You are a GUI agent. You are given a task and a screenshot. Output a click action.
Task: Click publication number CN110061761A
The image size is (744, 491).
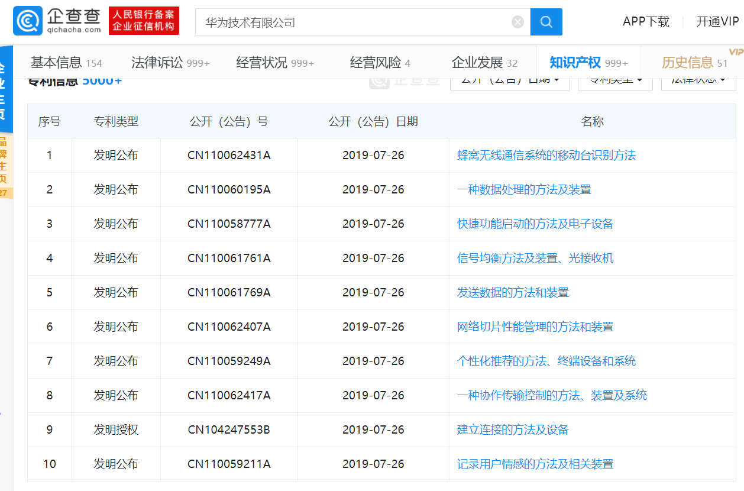point(229,258)
